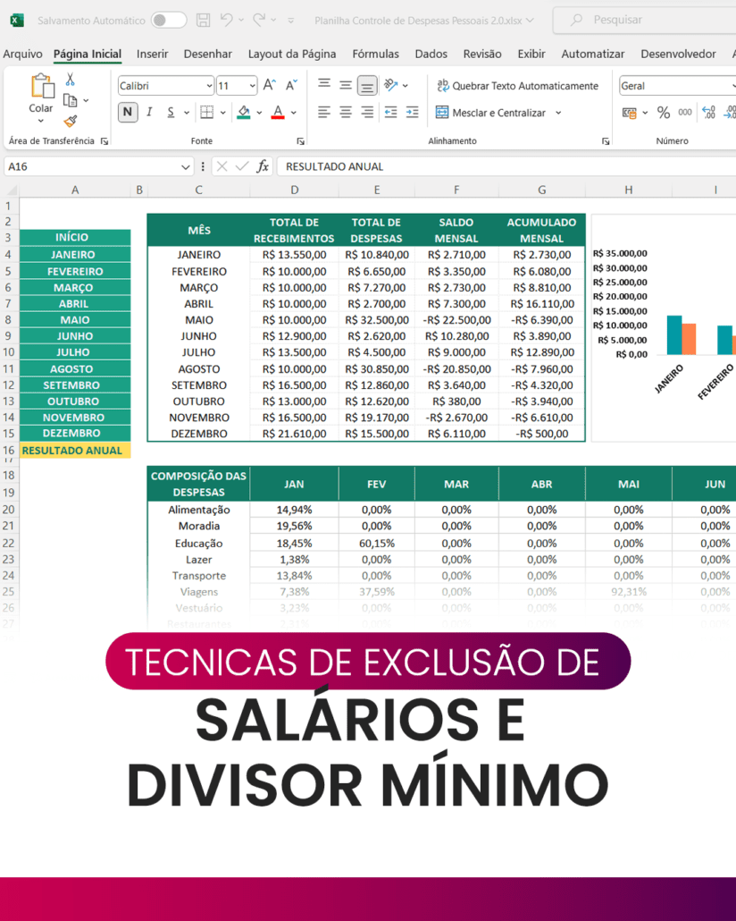Click the Format Painter brush icon
The image size is (736, 921).
[x=70, y=121]
